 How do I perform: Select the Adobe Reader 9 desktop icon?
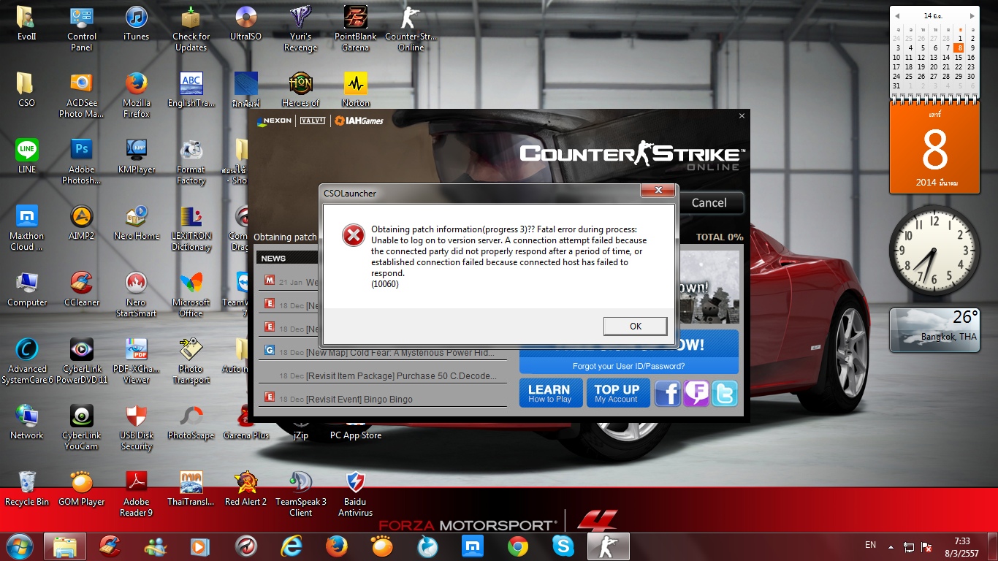tap(137, 495)
